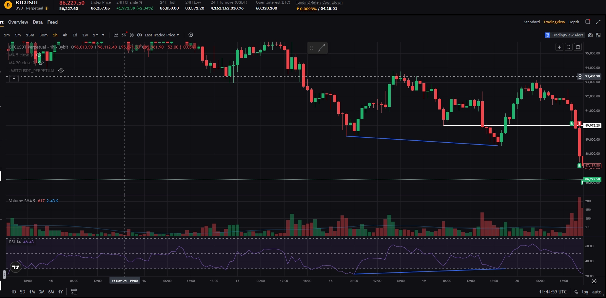Screen dimensions: 606x298
Task: Select the Depth chart view
Action: (x=574, y=22)
